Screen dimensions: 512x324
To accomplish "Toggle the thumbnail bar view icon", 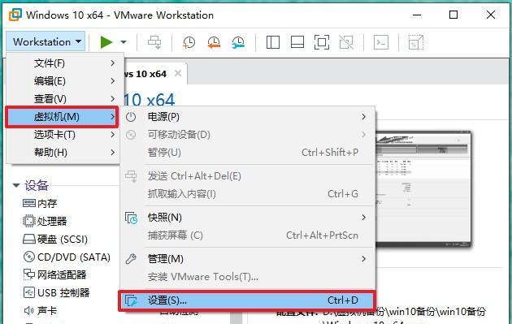I will click(x=297, y=42).
